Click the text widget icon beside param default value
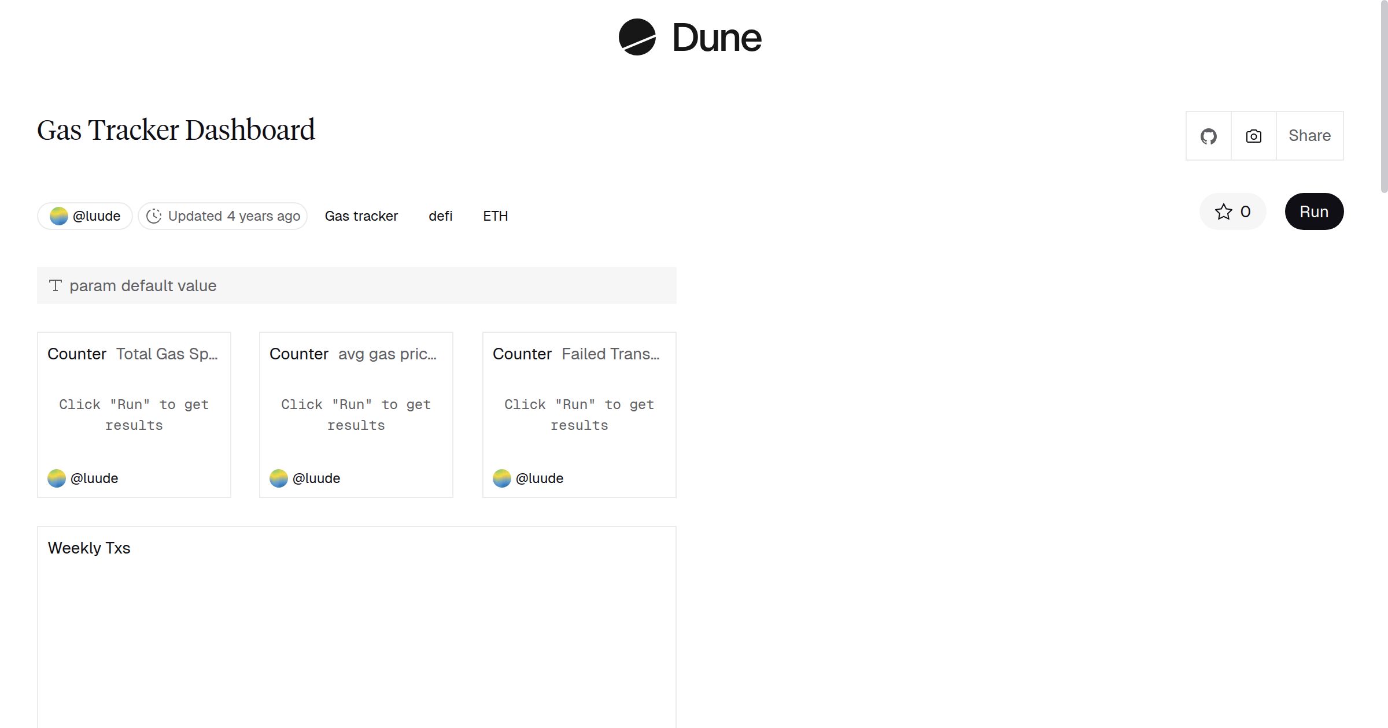This screenshot has width=1388, height=728. pos(55,285)
